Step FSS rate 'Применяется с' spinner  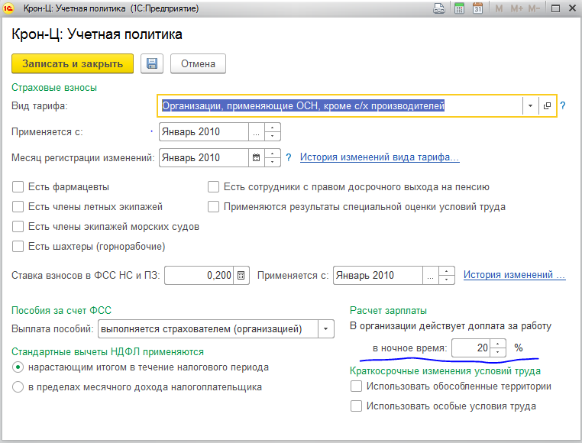(447, 276)
